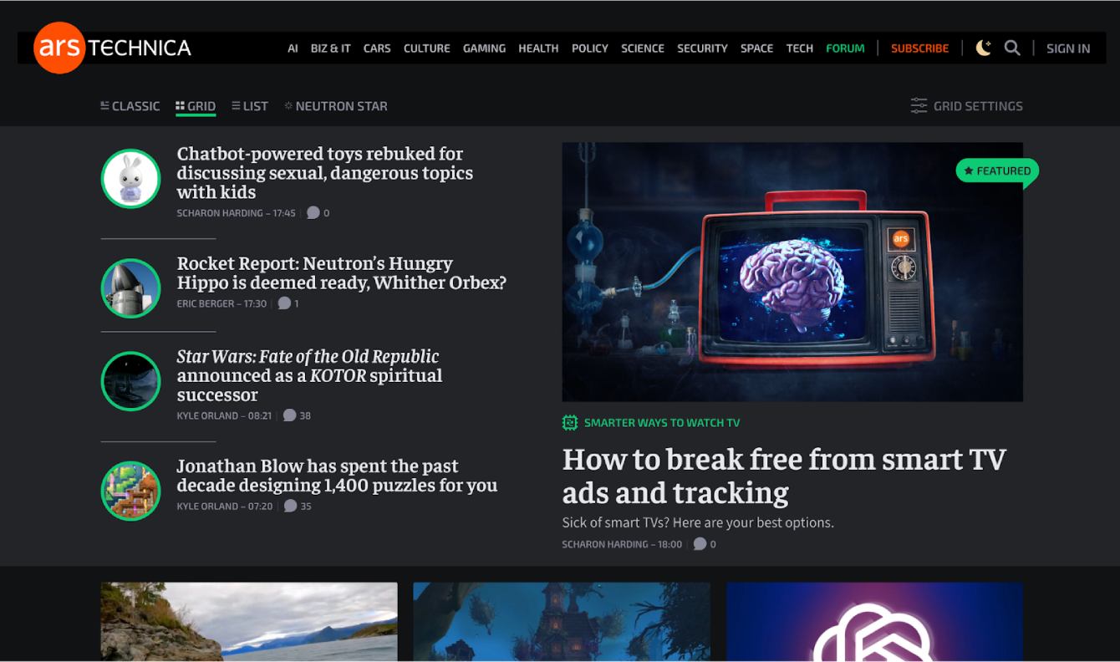Click the Subscribe link

coord(919,48)
